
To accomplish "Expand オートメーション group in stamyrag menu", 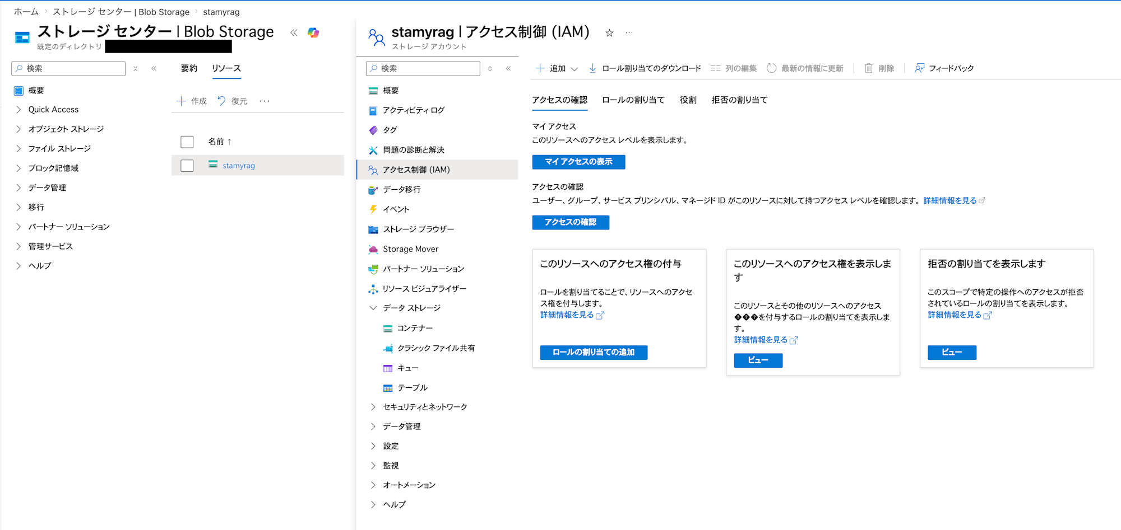I will pyautogui.click(x=373, y=485).
